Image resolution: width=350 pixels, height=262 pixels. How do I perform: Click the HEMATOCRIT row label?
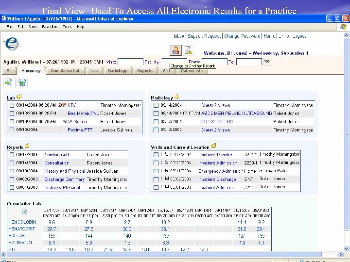pyautogui.click(x=22, y=229)
